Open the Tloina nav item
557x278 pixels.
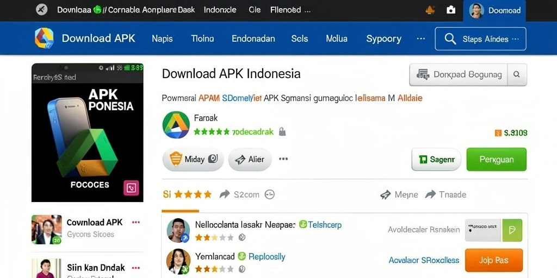pos(202,39)
